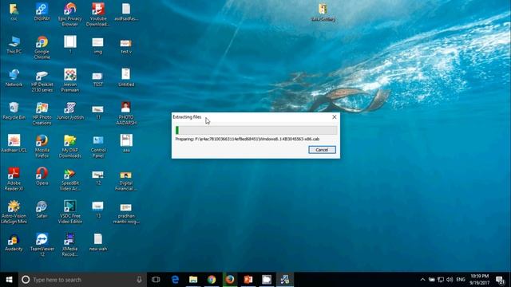
Task: Open the folder at top right of desktop
Action: coord(323,13)
